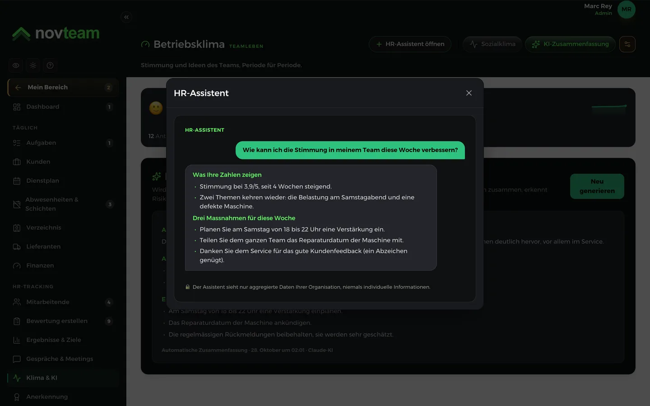
Task: Open Aufgaben in sidebar
Action: (x=63, y=143)
